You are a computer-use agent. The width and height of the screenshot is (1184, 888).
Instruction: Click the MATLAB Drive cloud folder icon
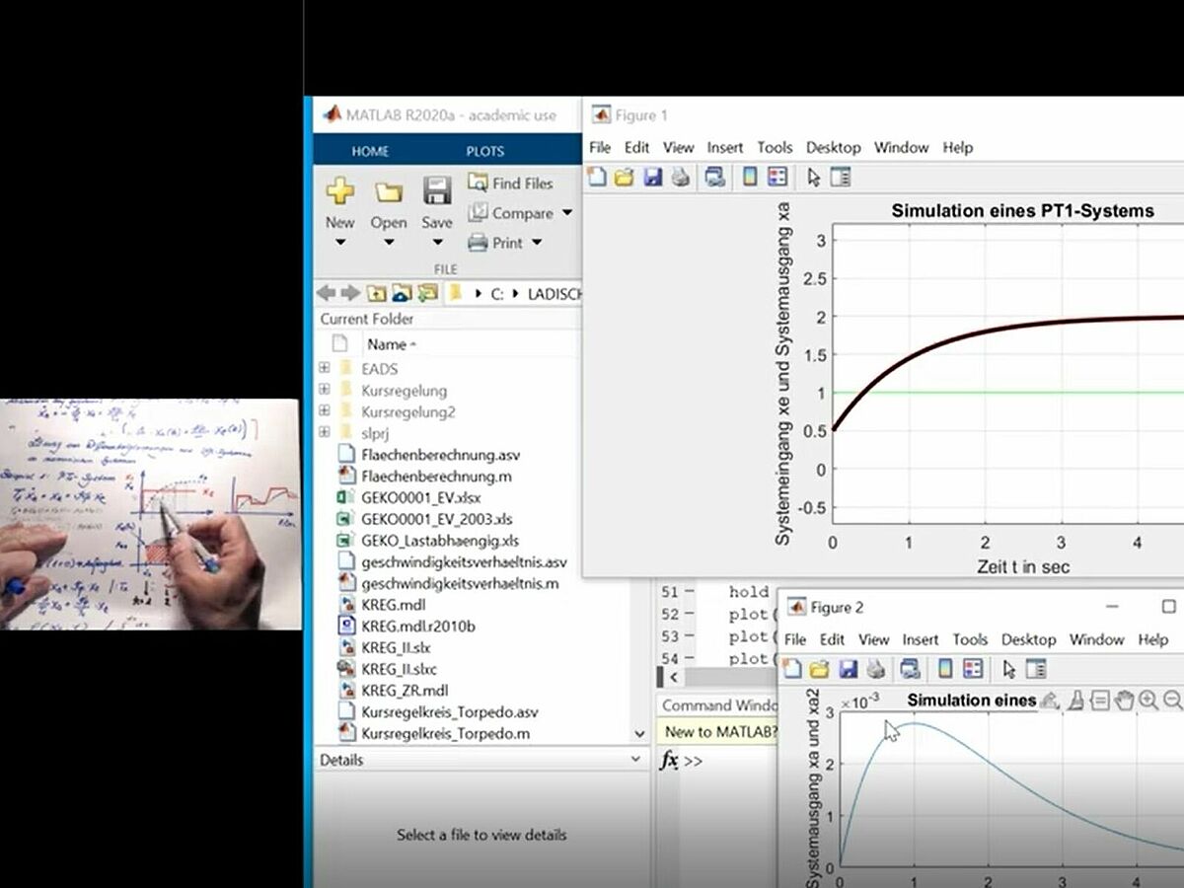(x=402, y=293)
